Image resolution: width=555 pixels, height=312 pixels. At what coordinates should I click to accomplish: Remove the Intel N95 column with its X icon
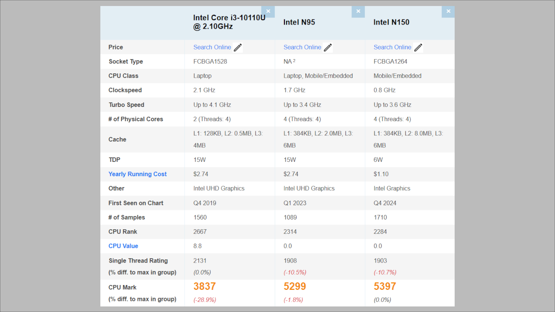coord(358,11)
